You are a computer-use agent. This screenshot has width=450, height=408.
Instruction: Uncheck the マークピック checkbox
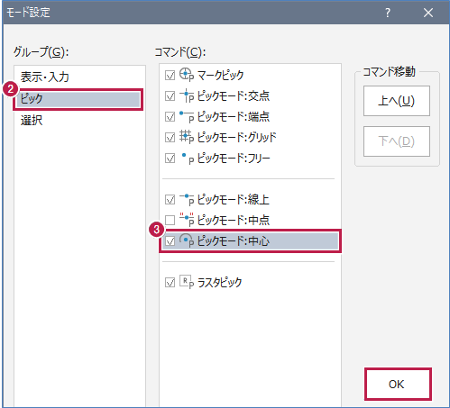[x=170, y=76]
